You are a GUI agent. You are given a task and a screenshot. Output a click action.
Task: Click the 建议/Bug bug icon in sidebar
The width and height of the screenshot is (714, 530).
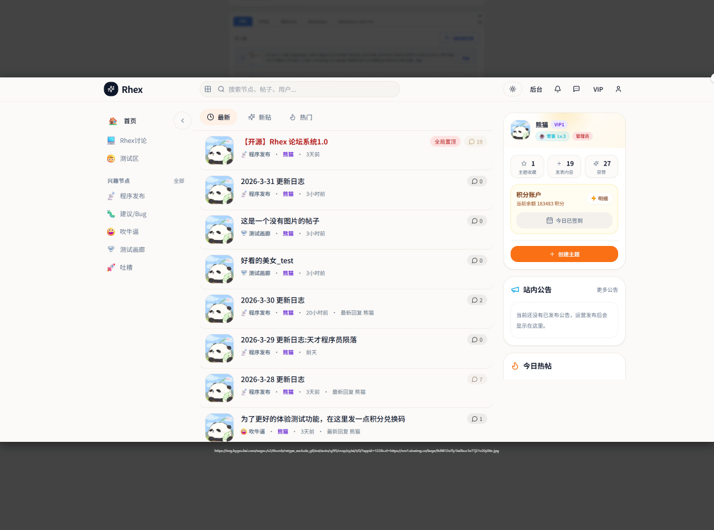[x=111, y=214]
